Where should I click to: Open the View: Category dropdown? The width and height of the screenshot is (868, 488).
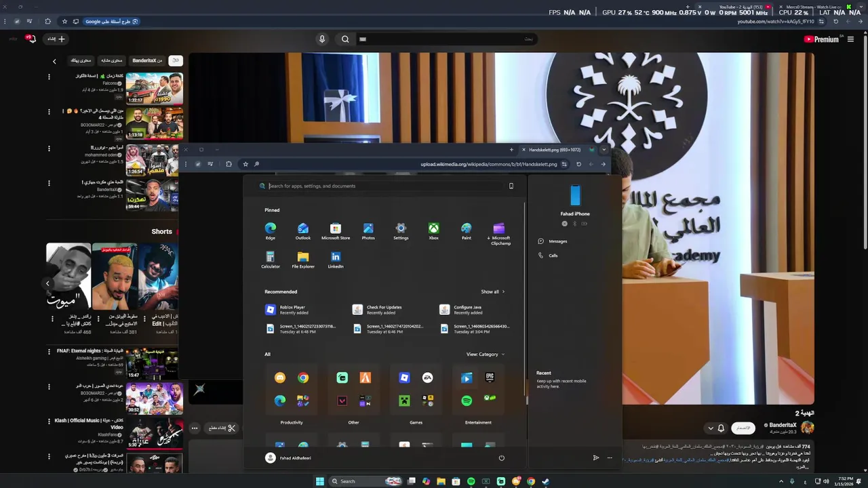pyautogui.click(x=486, y=354)
